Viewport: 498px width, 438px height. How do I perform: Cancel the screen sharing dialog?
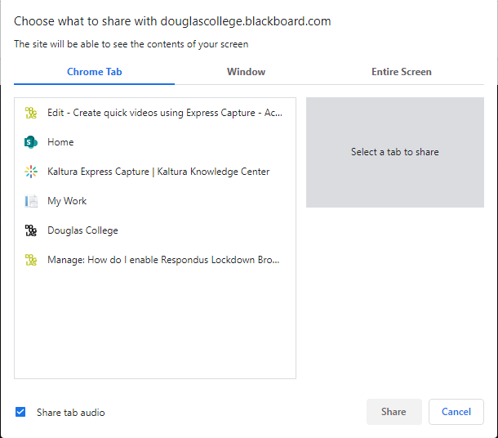coord(456,412)
